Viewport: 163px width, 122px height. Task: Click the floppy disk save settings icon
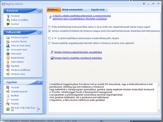52,58
